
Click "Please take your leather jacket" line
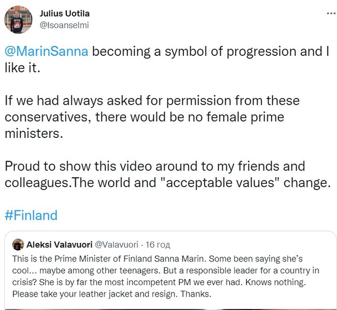(x=104, y=295)
